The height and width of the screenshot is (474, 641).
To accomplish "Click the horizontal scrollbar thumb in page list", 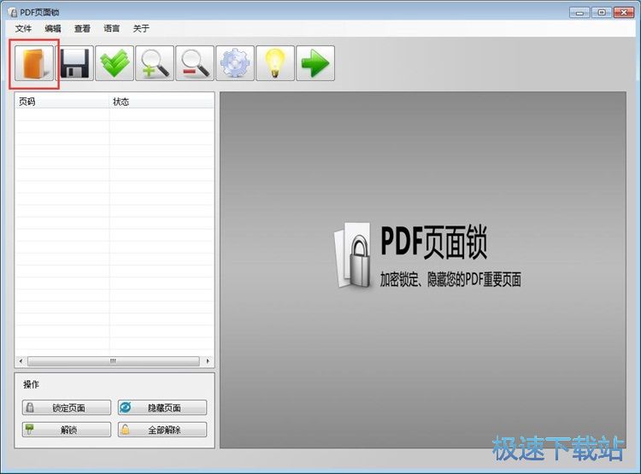I will click(x=113, y=361).
